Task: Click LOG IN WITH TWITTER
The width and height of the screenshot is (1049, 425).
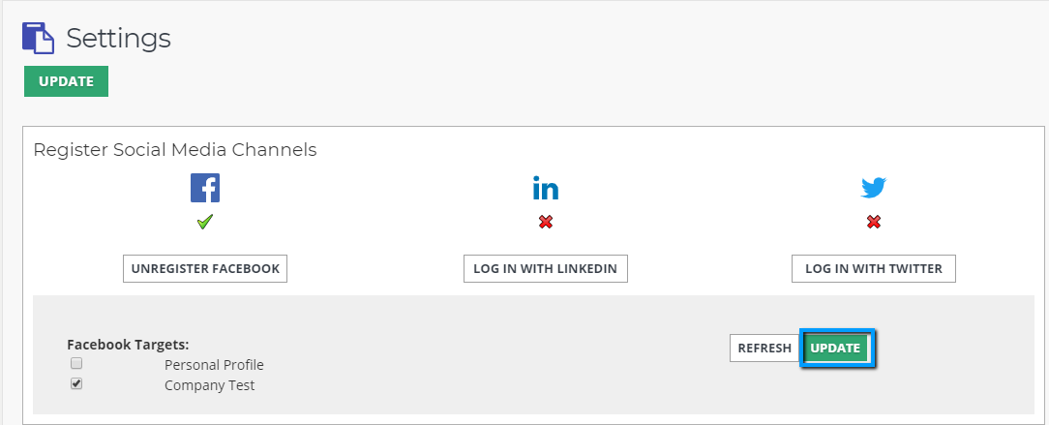Action: pyautogui.click(x=874, y=268)
